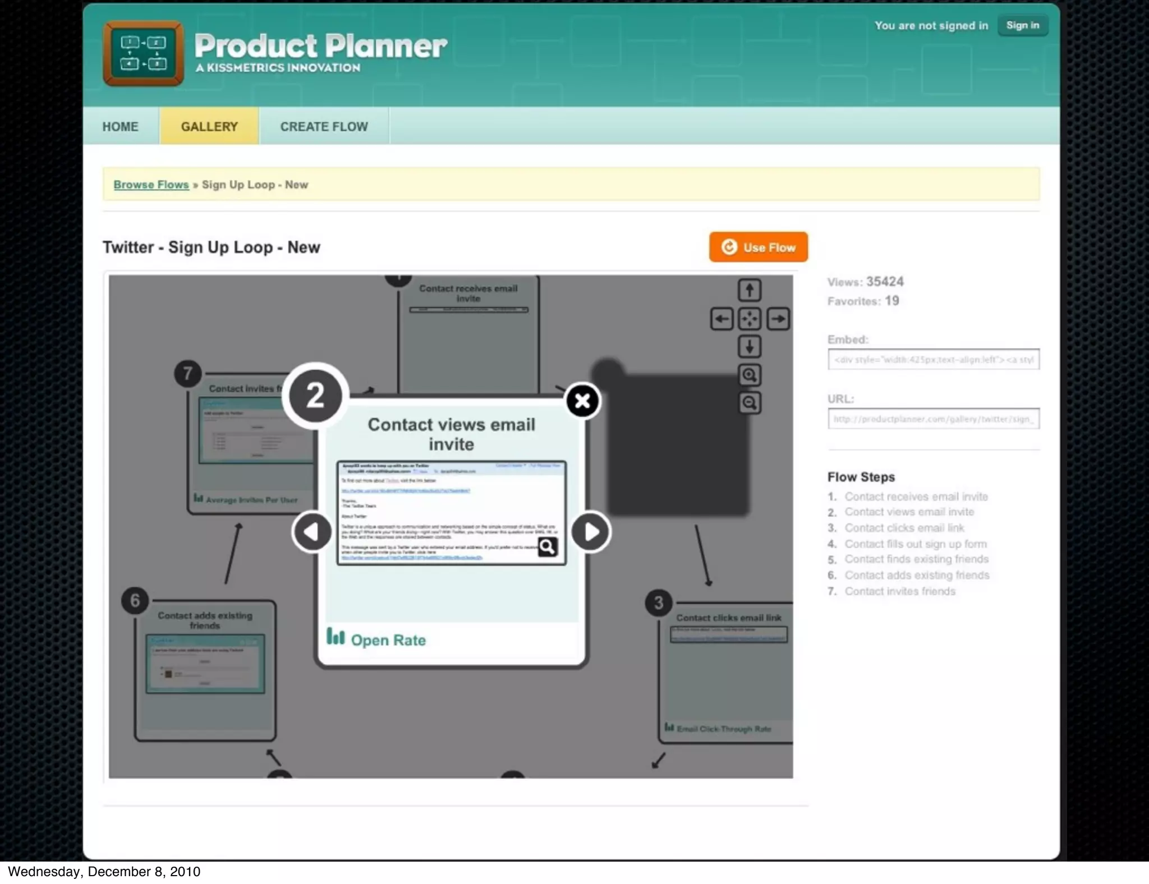Follow the Browse Flows breadcrumb link
The image size is (1149, 884).
coord(151,185)
